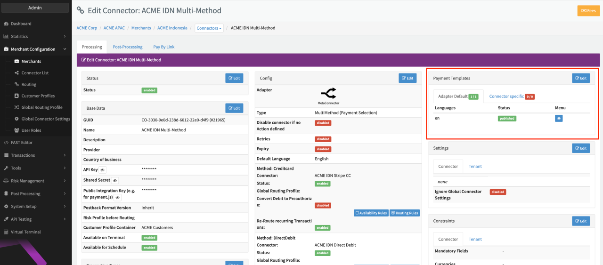This screenshot has width=603, height=265.
Task: Switch to the Post-Processing tab
Action: coord(128,47)
